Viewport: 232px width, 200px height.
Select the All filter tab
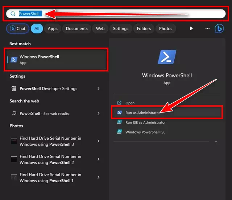(37, 28)
